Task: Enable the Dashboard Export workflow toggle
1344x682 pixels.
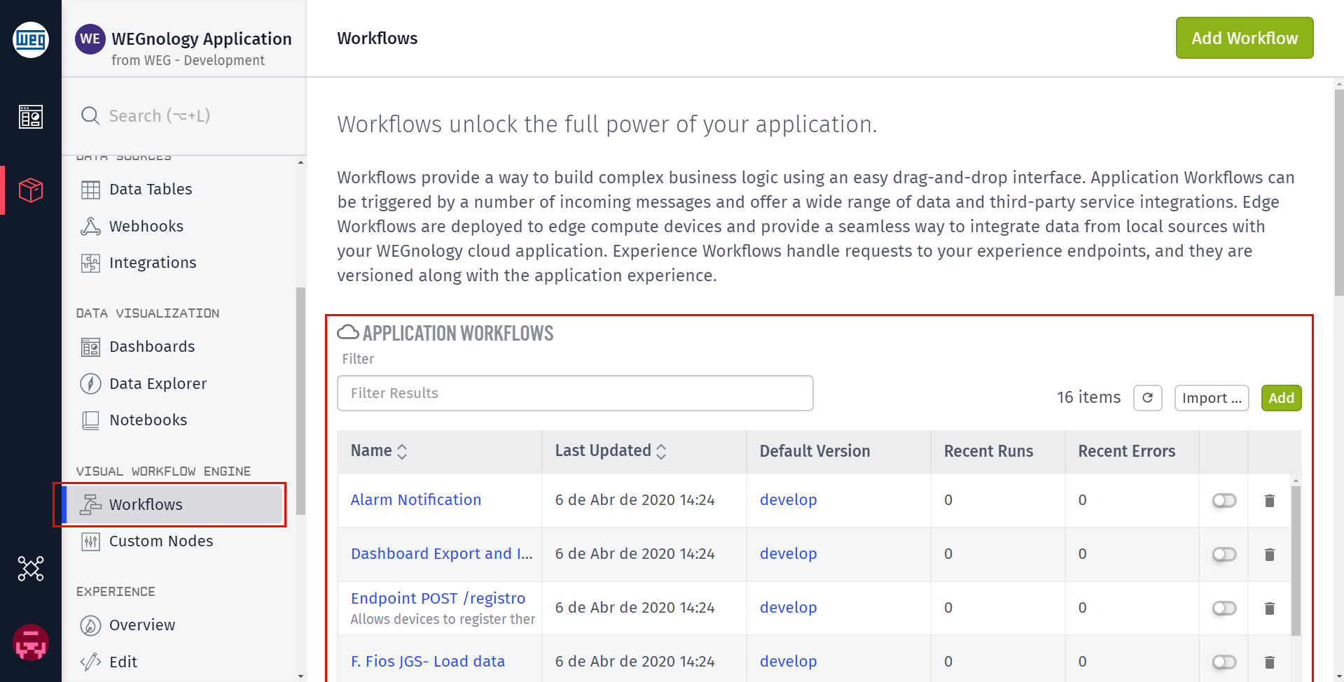Action: pyautogui.click(x=1224, y=554)
